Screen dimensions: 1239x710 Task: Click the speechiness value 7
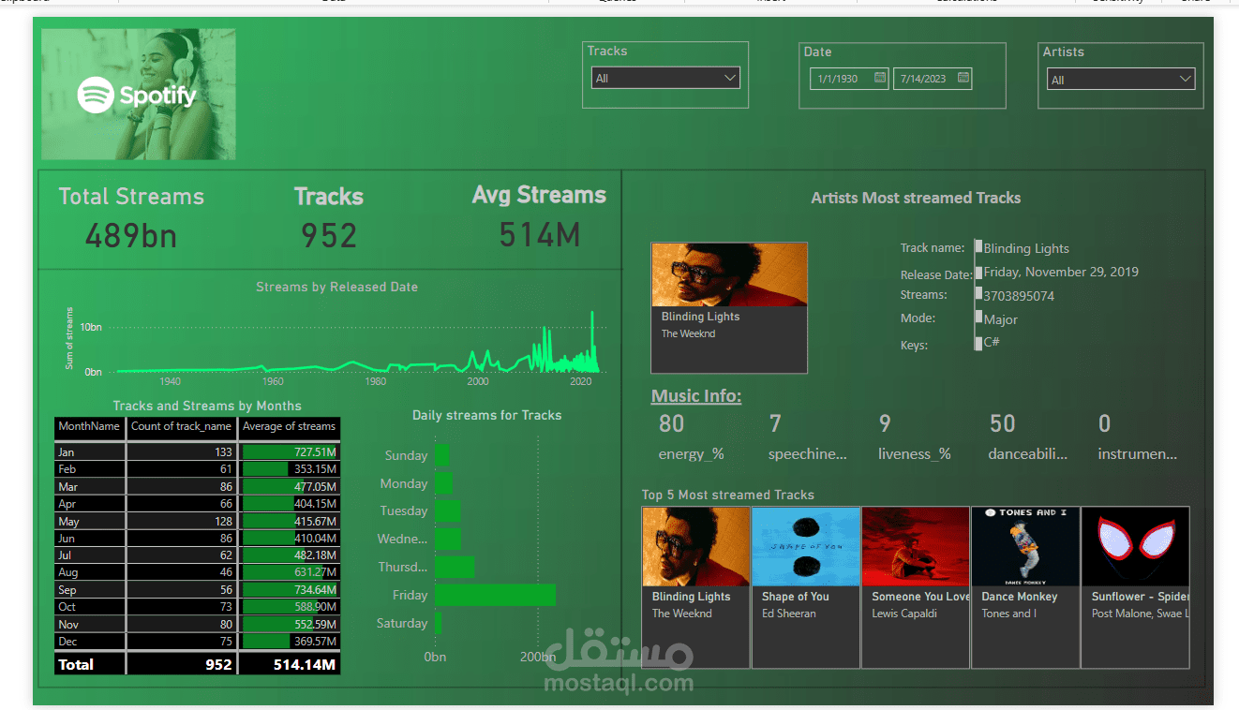pyautogui.click(x=775, y=423)
